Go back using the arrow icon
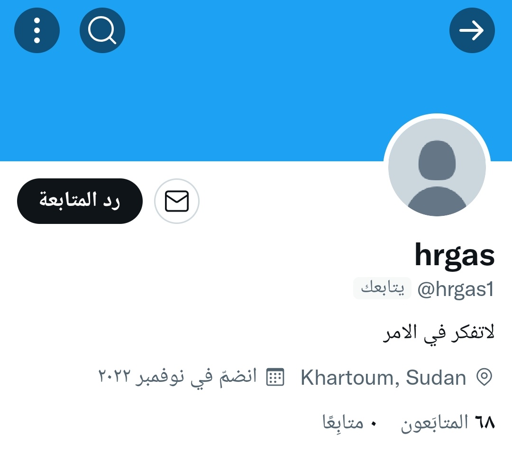The image size is (512, 454). tap(472, 30)
